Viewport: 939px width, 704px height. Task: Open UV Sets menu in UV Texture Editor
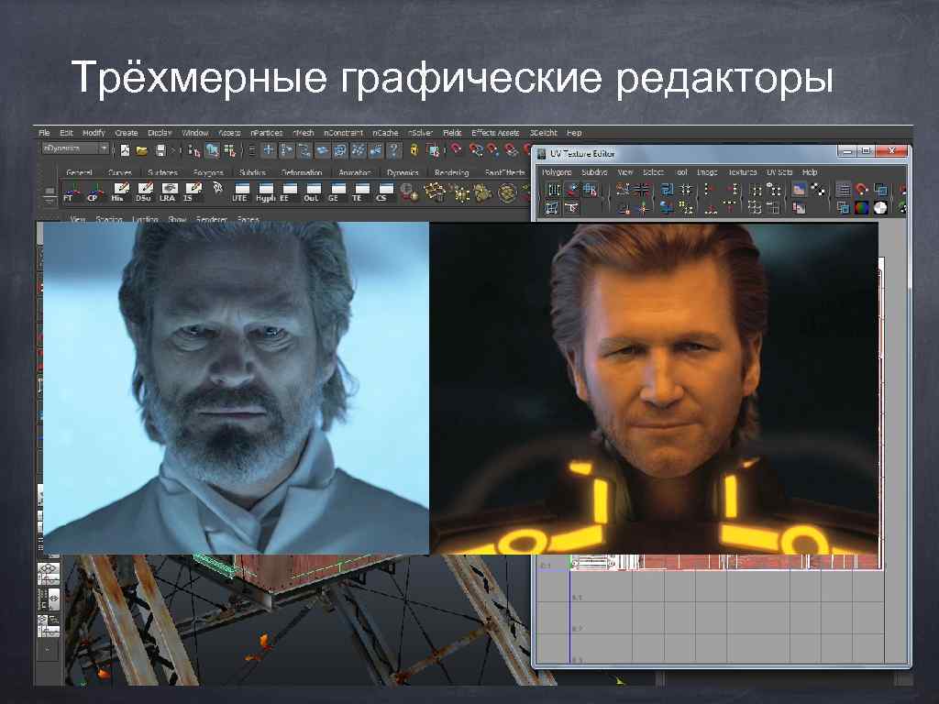point(779,171)
